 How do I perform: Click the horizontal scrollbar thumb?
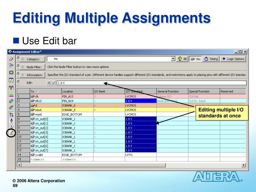94,165
